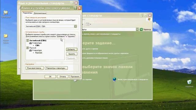Click the date and time task link
The width and height of the screenshot is (196, 110).
coord(90,49)
